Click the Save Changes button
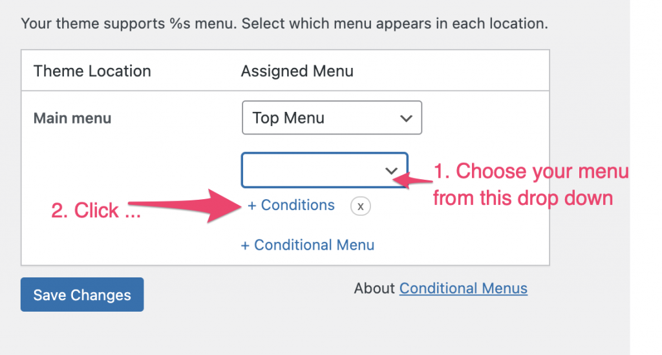 click(x=82, y=295)
